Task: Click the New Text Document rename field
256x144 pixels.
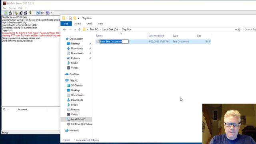Action: coord(114,42)
